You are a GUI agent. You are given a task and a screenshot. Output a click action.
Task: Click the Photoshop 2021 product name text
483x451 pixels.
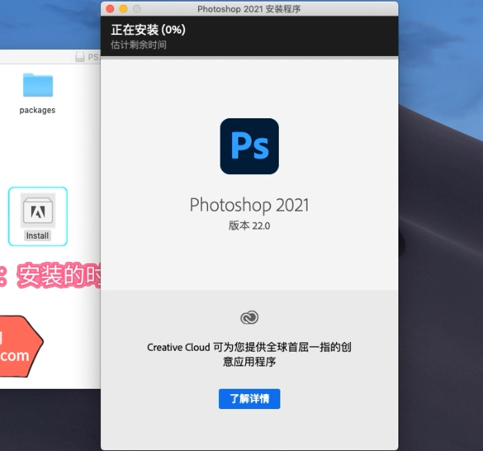pyautogui.click(x=249, y=205)
